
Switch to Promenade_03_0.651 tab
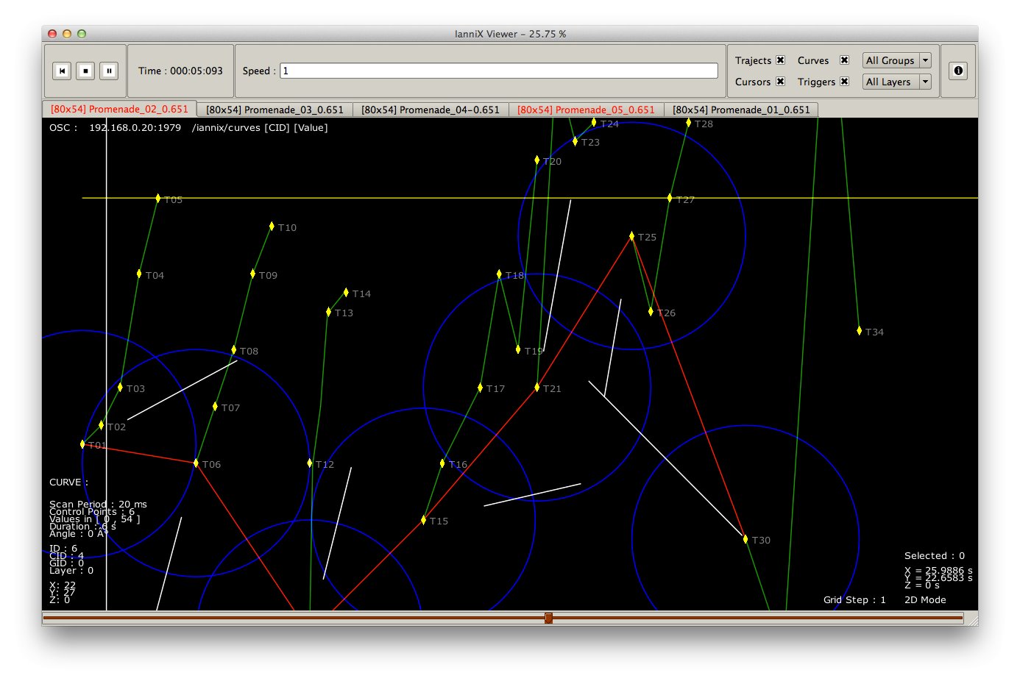[x=275, y=110]
